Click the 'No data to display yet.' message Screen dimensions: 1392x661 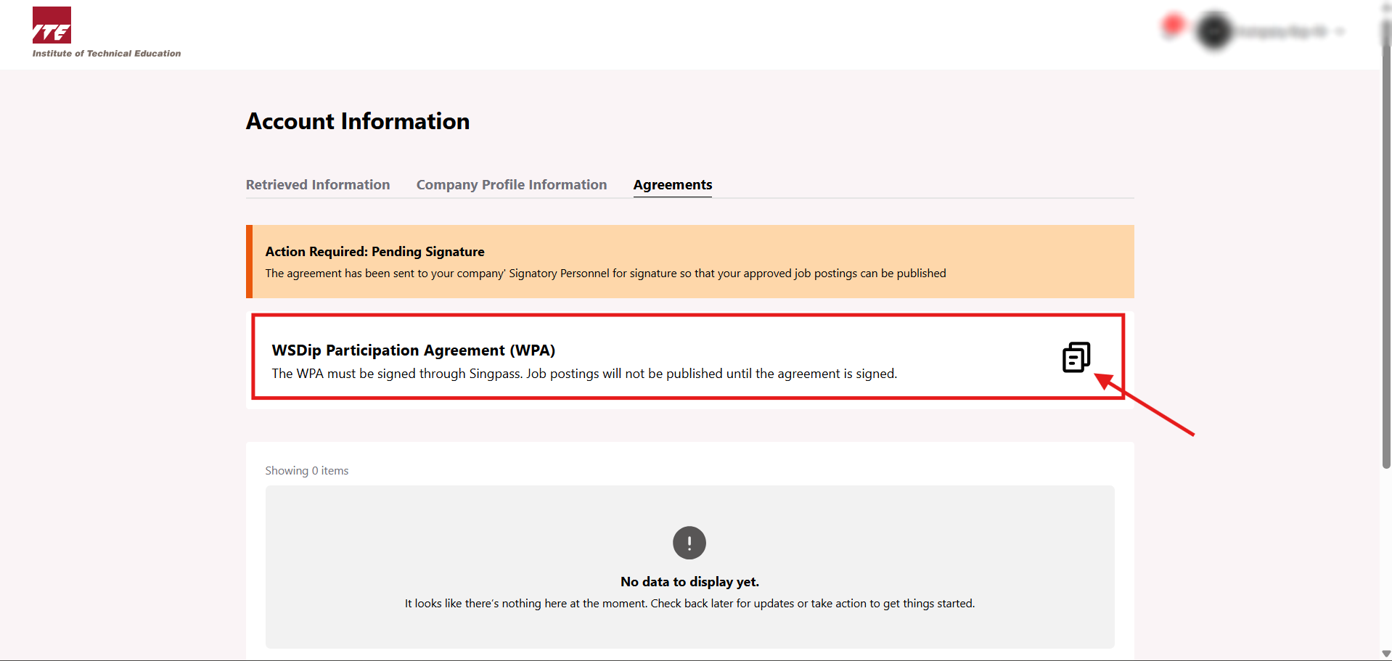click(x=689, y=582)
